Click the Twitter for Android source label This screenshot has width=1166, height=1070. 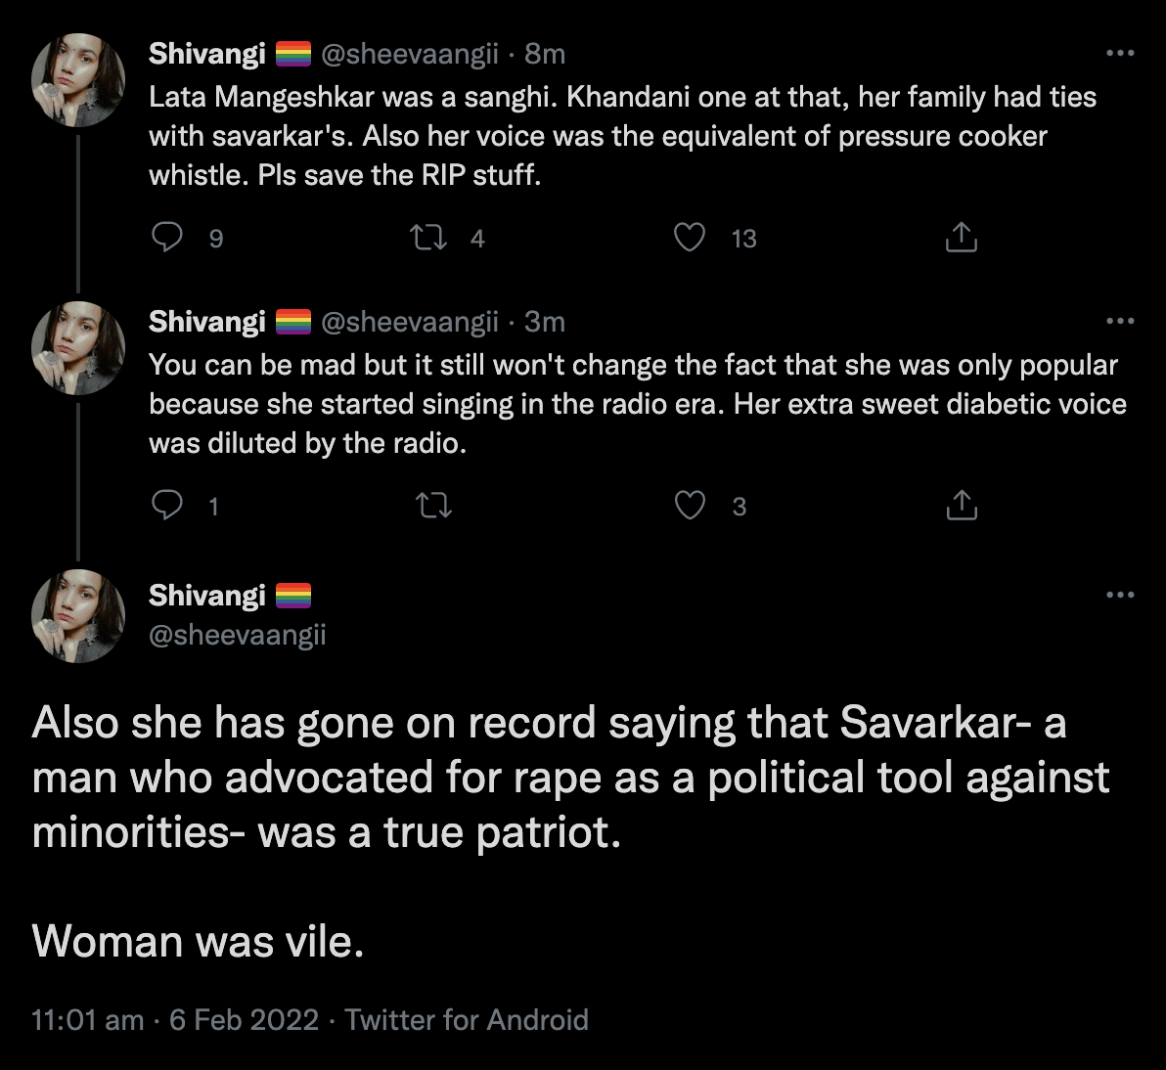pyautogui.click(x=467, y=1020)
